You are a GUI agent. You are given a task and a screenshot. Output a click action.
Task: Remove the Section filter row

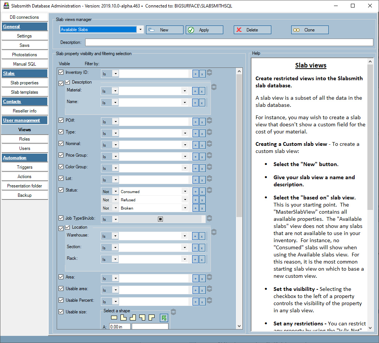(x=202, y=248)
